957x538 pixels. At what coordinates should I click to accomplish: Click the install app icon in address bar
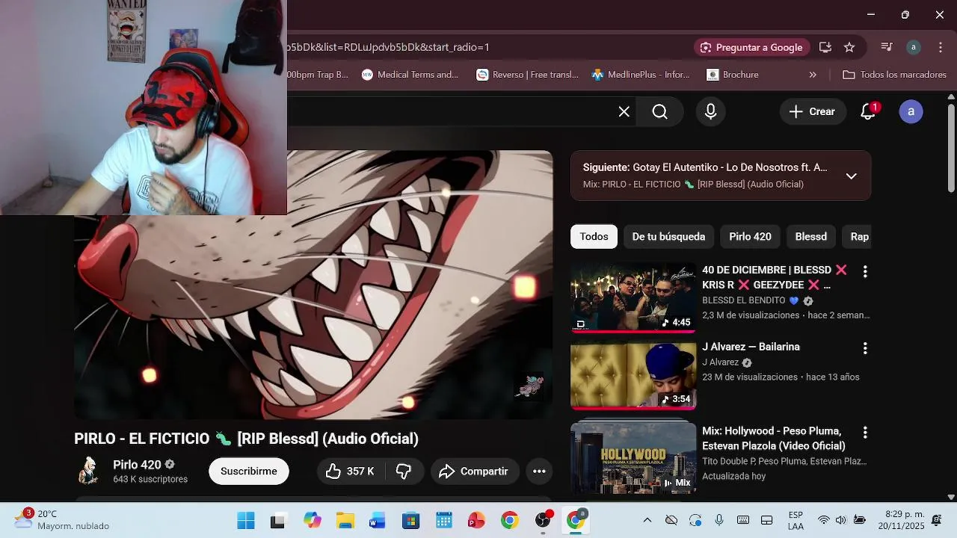[x=825, y=47]
